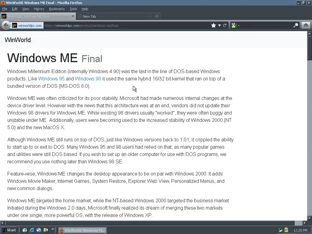312x234 pixels.
Task: Click inside the Google search box
Action: point(266,26)
